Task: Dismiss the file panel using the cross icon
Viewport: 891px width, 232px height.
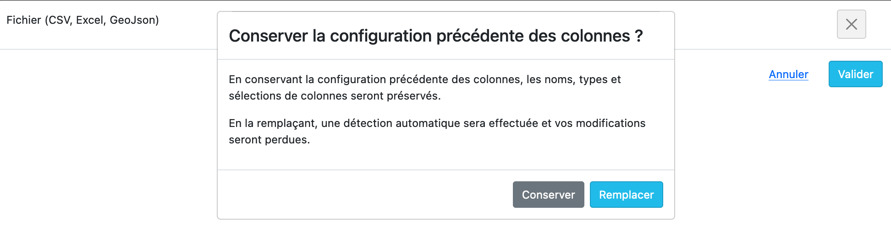Action: click(851, 24)
